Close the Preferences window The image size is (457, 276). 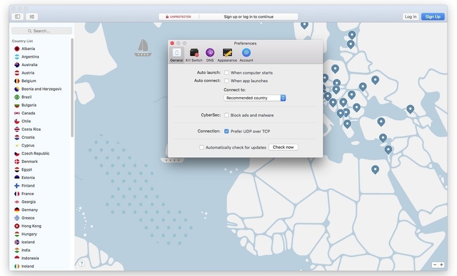coord(173,43)
